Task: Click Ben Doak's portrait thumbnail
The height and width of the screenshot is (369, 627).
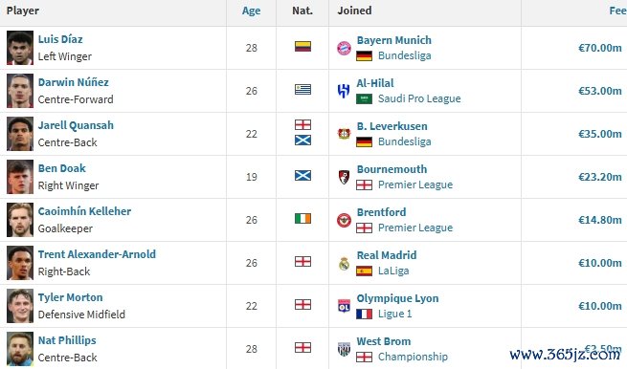Action: click(x=20, y=177)
